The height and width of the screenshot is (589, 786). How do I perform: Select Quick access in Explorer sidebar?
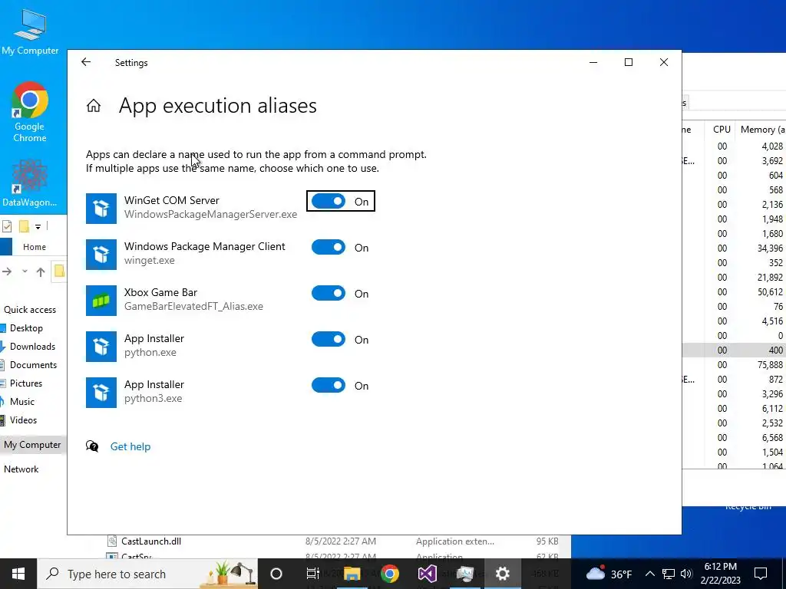30,310
